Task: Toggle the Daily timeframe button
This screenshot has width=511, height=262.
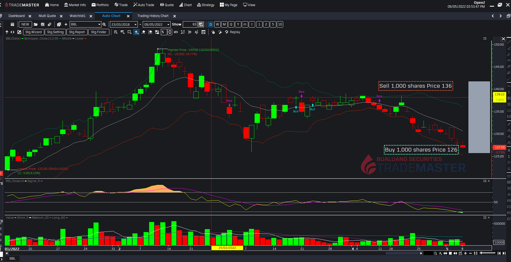Action: coord(211,24)
